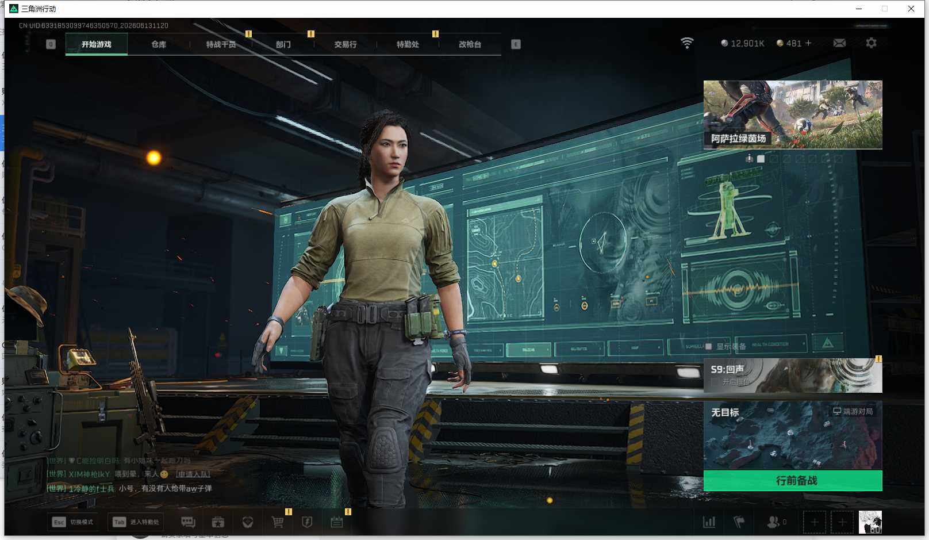The width and height of the screenshot is (929, 540).
Task: Switch to the 部门 tab
Action: (x=283, y=44)
